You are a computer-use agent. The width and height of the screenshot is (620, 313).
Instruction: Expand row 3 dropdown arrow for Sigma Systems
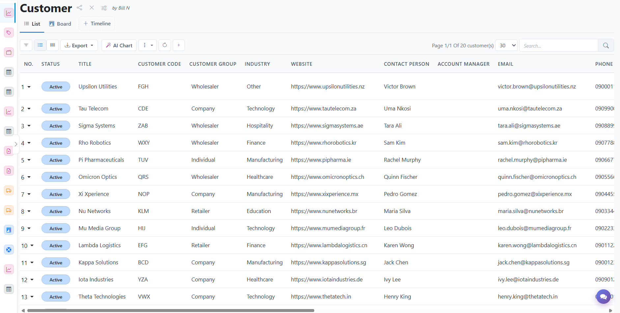click(29, 126)
